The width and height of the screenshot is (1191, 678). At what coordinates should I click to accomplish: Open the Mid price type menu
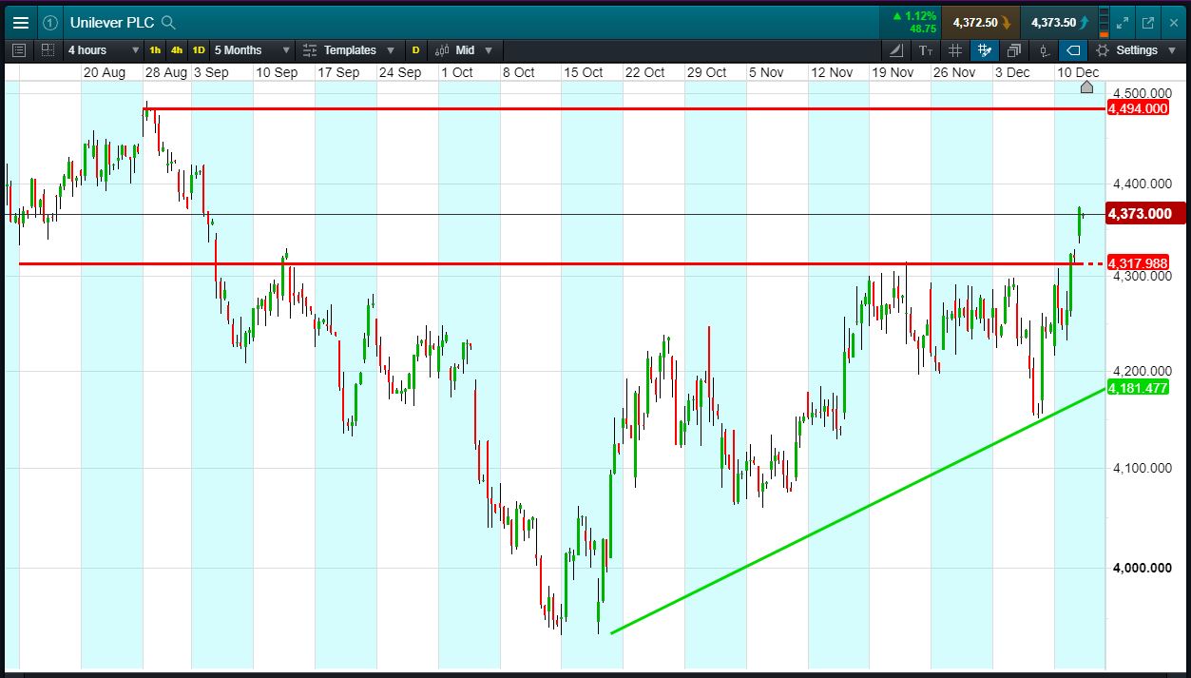465,50
